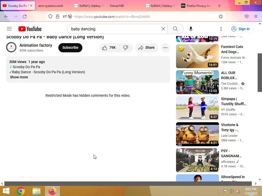Switch to the second fixPAH Gabbay tab
Screen dimensions: 262x196
point(160,6)
